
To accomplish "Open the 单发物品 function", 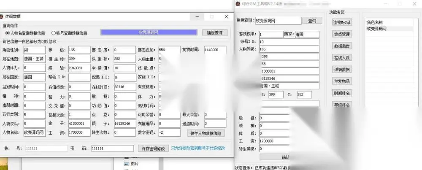I will point(342,81).
